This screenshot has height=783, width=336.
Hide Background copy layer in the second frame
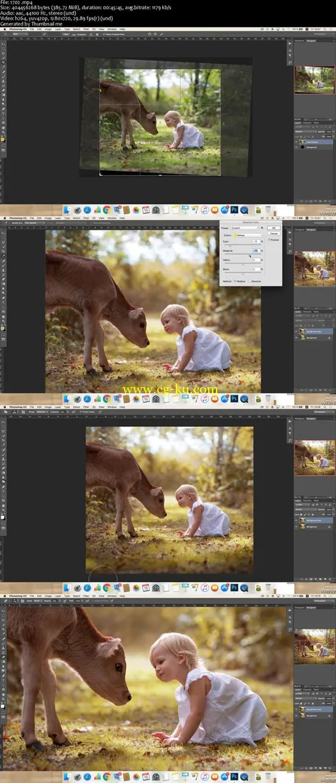click(296, 330)
